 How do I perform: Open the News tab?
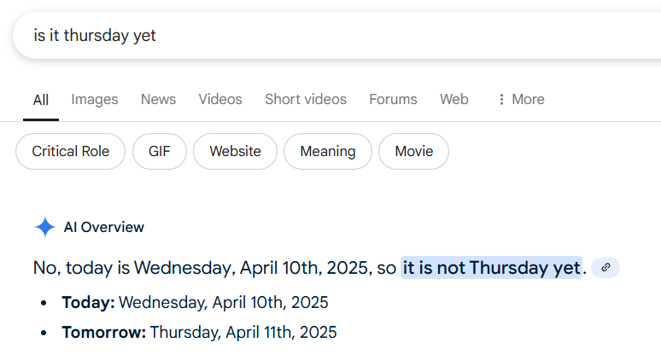158,100
